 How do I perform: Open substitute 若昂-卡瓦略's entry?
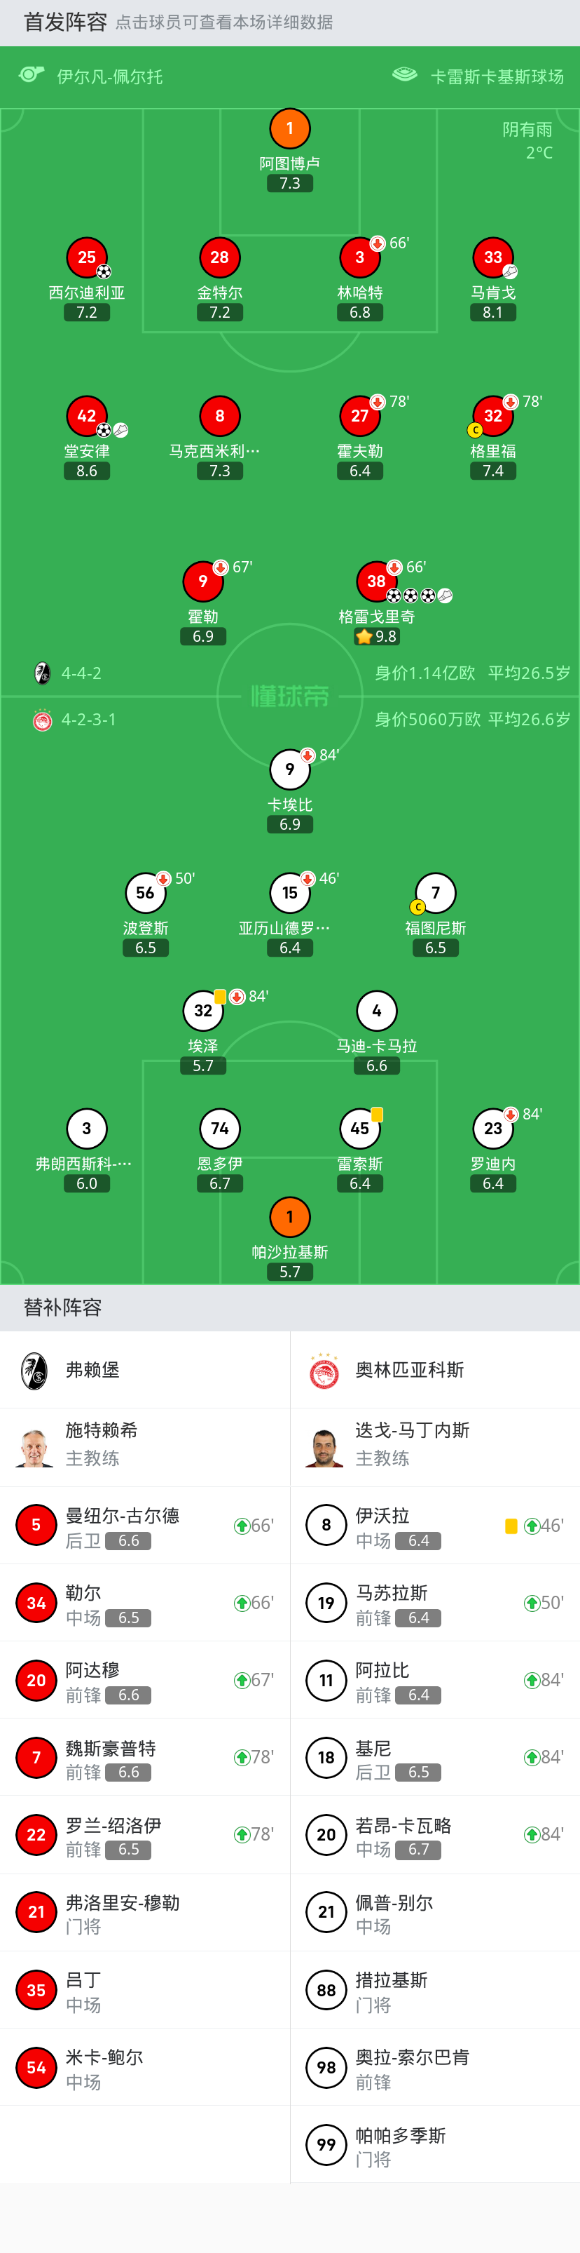point(435,1834)
